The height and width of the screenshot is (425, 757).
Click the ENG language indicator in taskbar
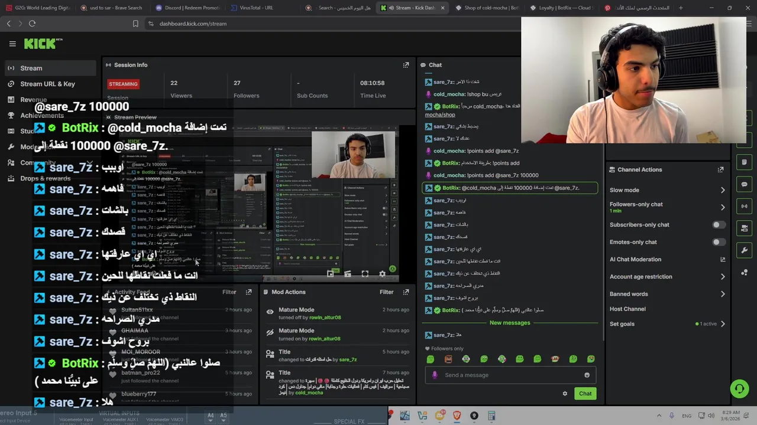tap(687, 416)
